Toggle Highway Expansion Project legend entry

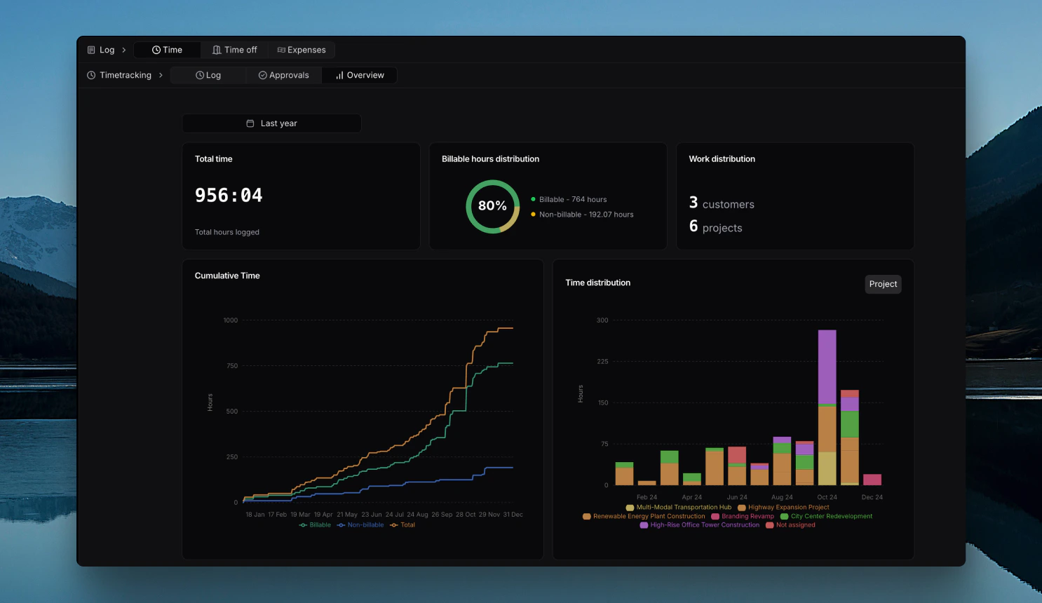point(783,508)
